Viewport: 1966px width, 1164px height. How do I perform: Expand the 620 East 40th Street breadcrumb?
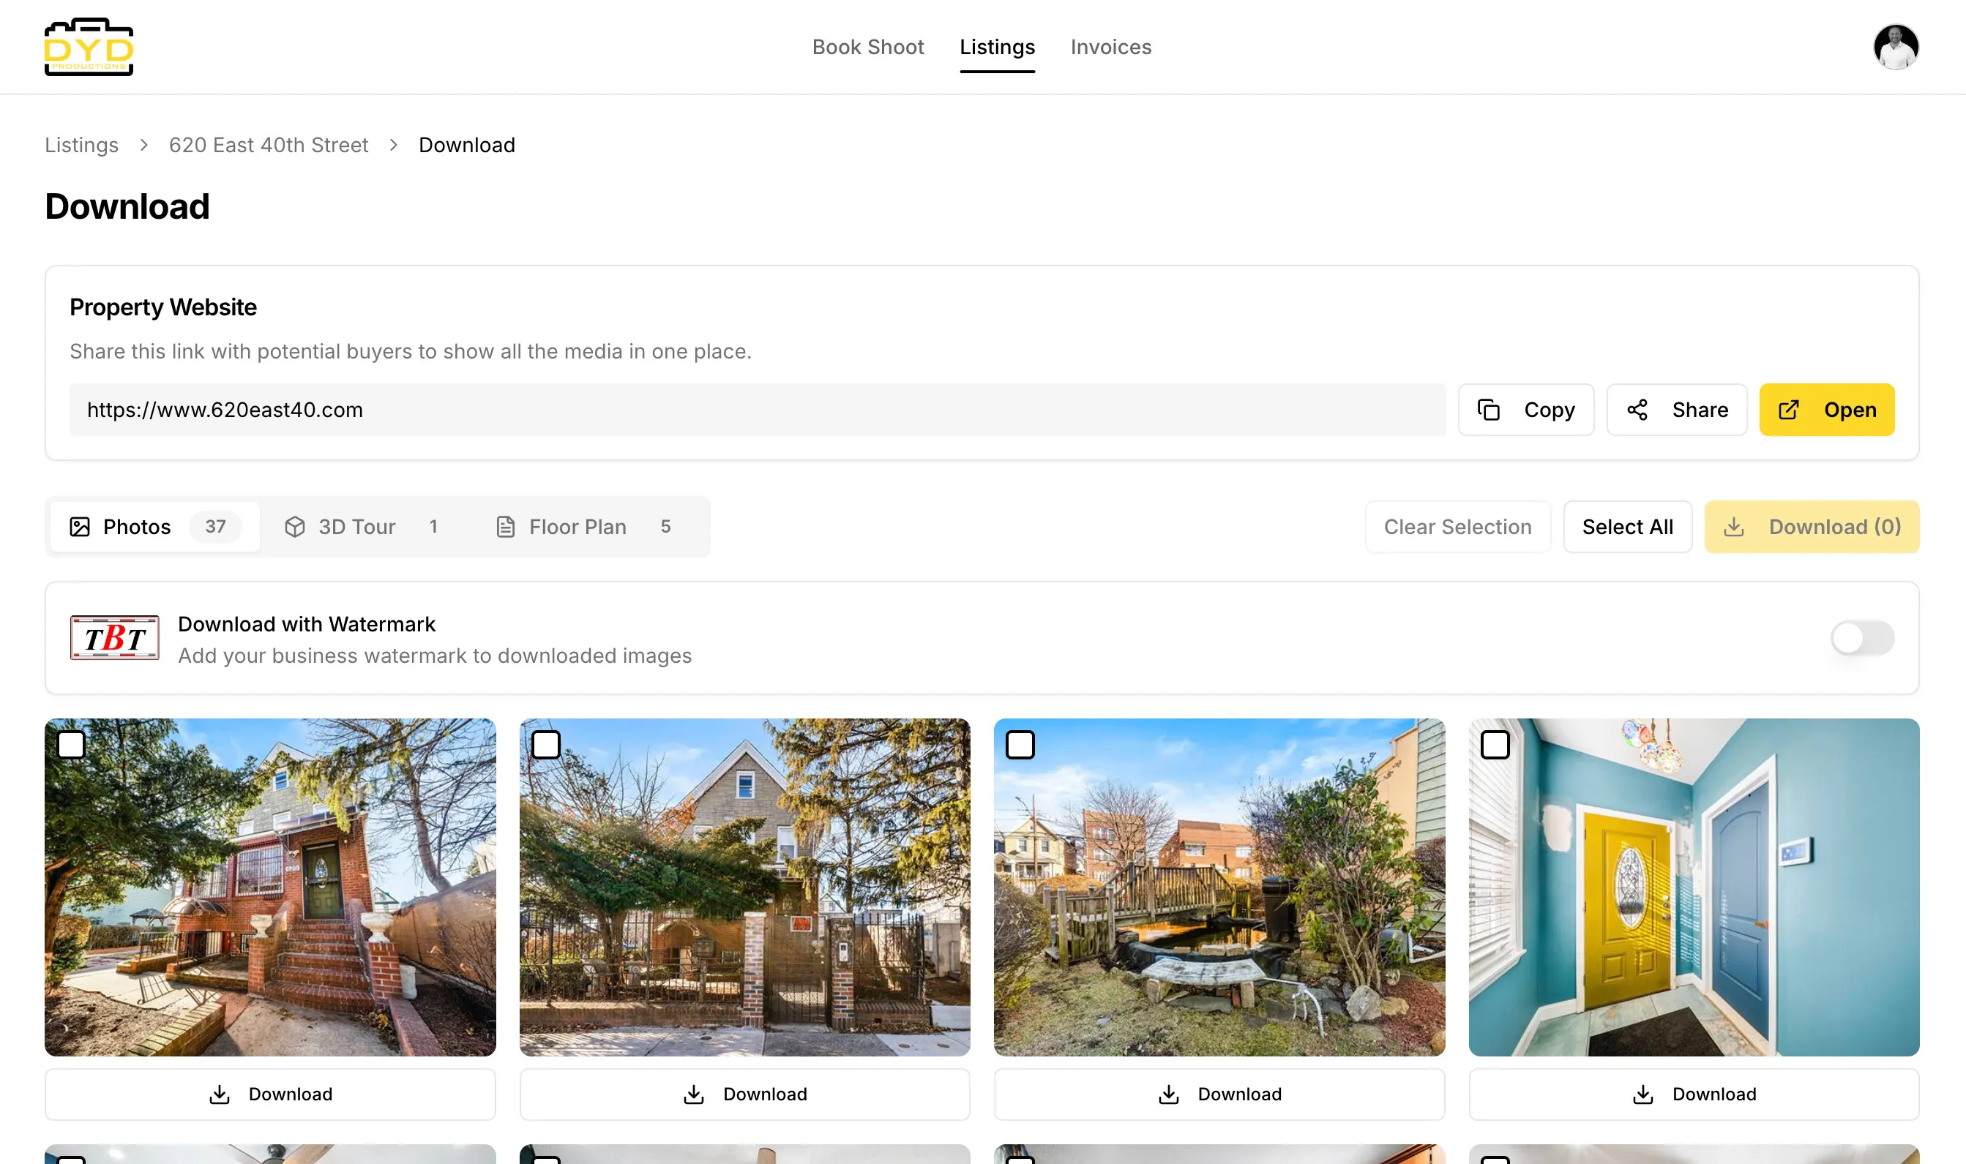[269, 144]
